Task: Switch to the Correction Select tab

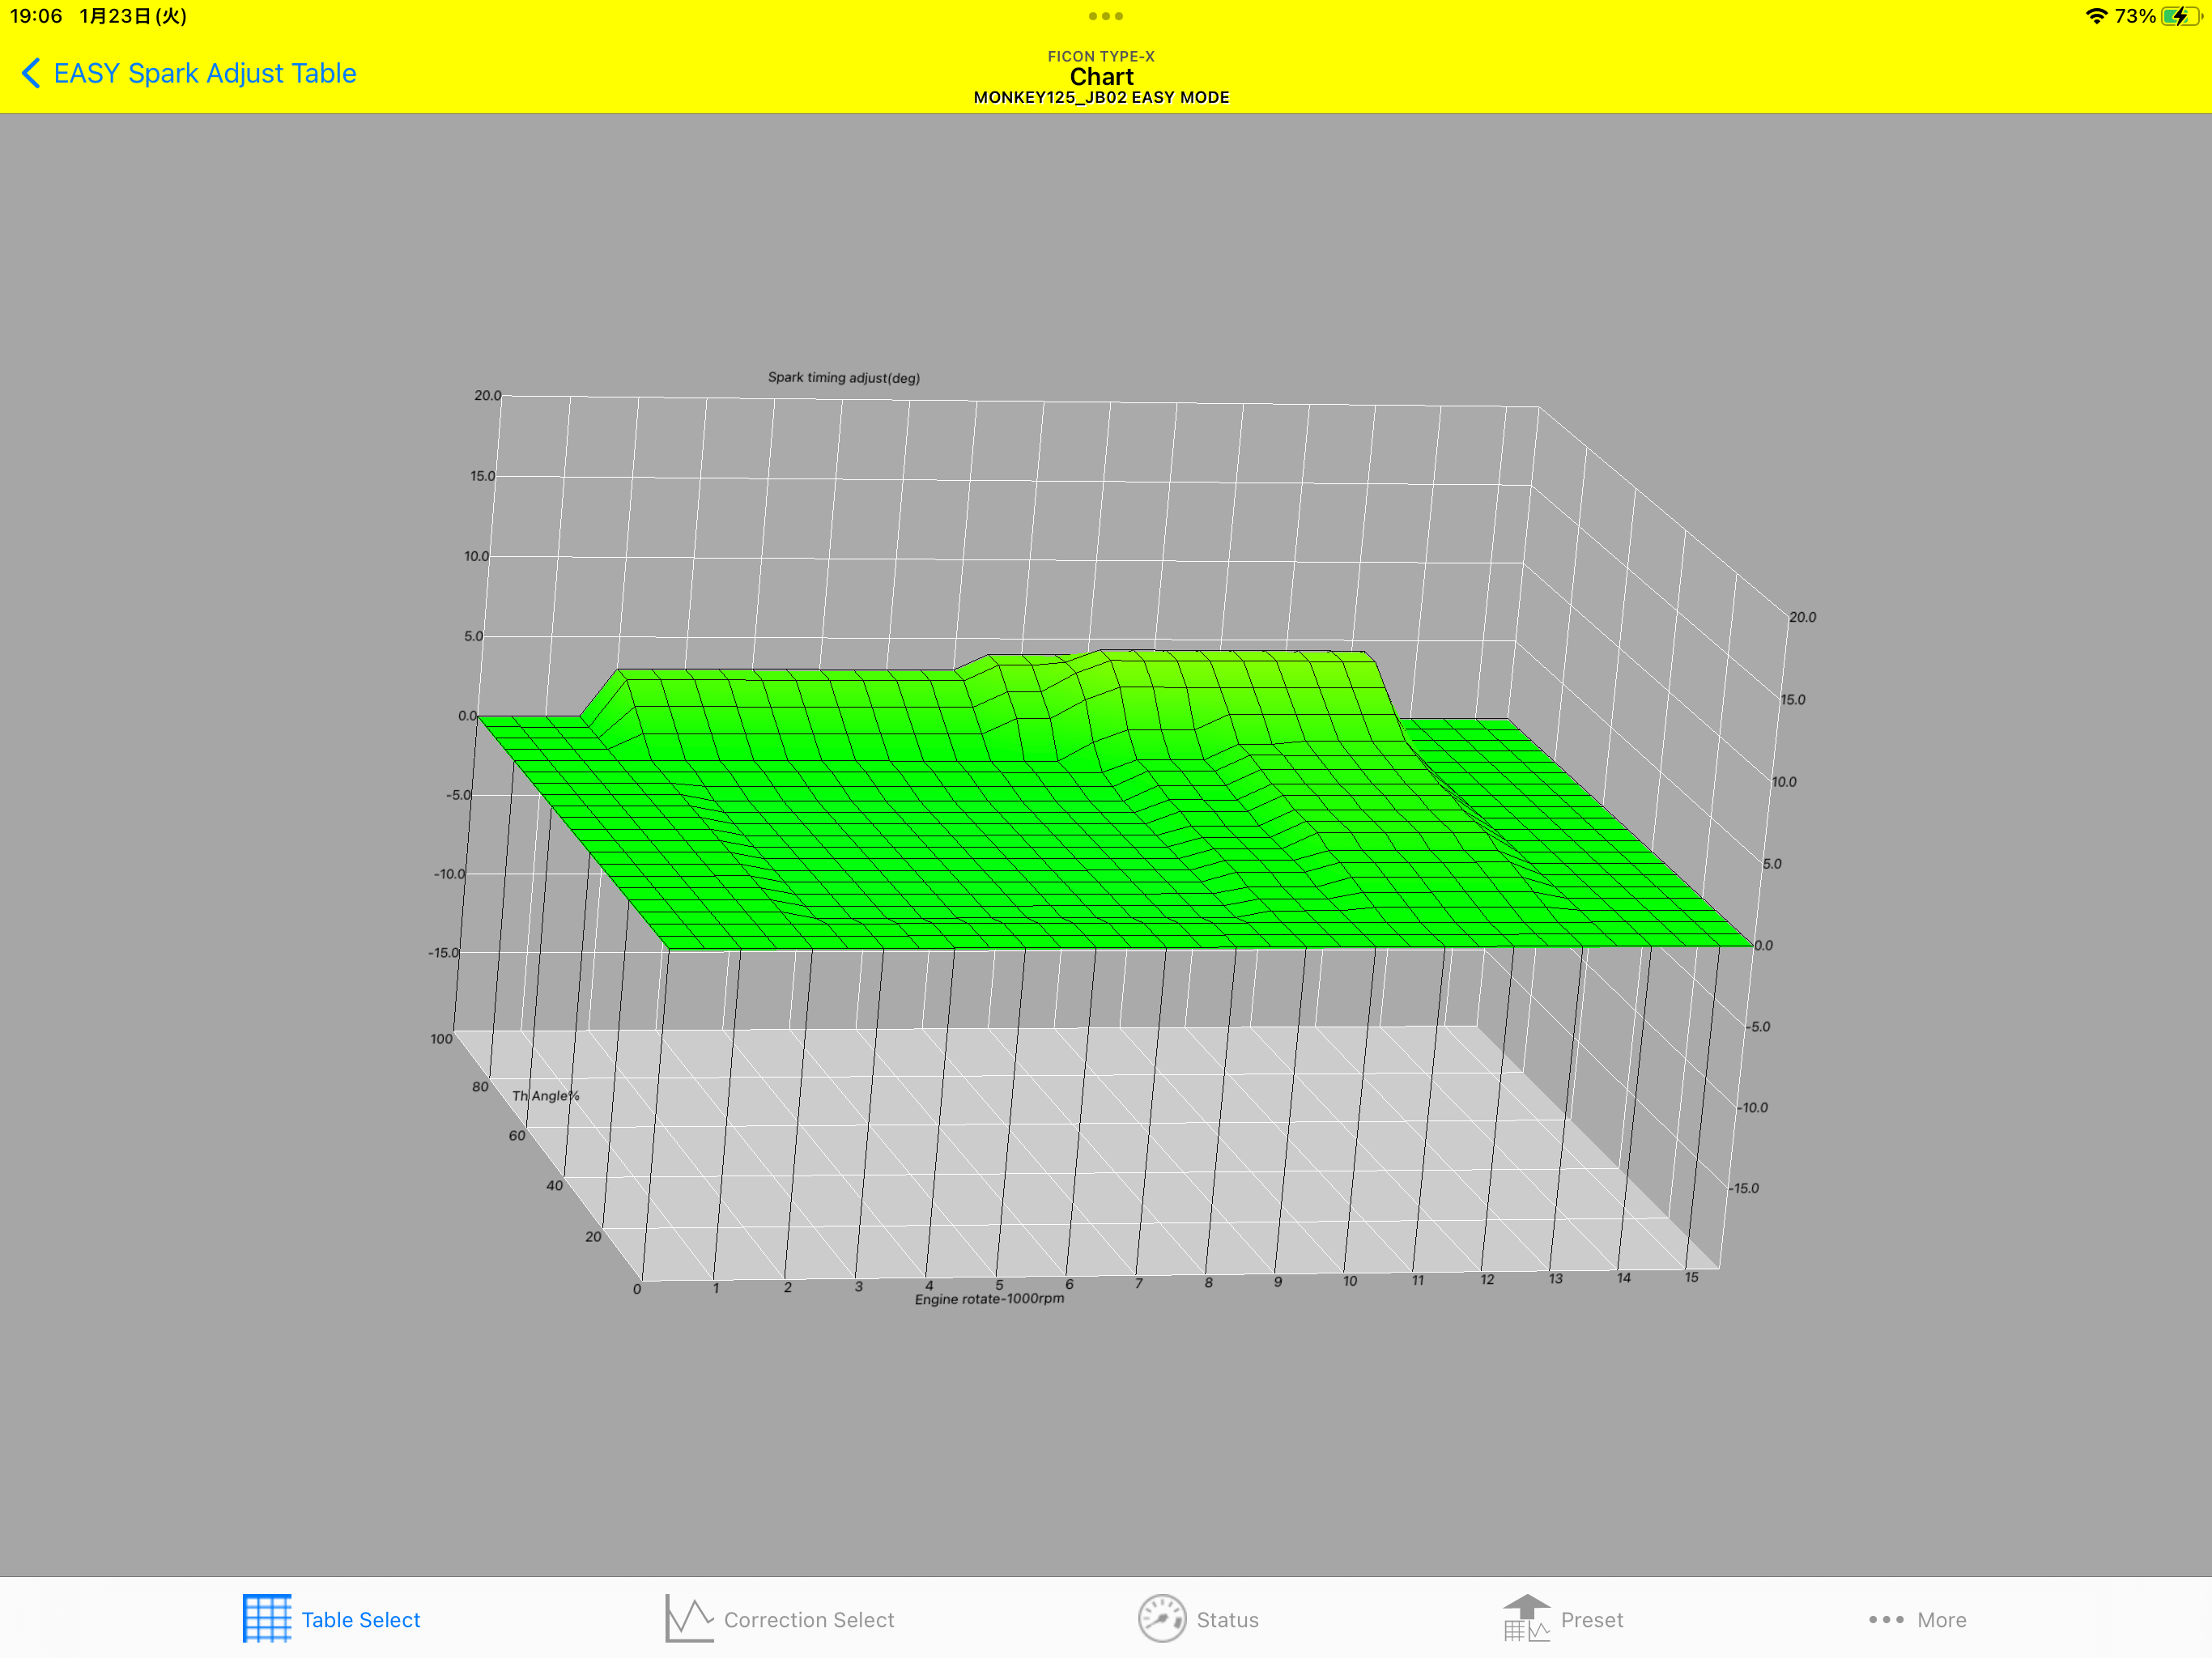Action: pos(808,1620)
